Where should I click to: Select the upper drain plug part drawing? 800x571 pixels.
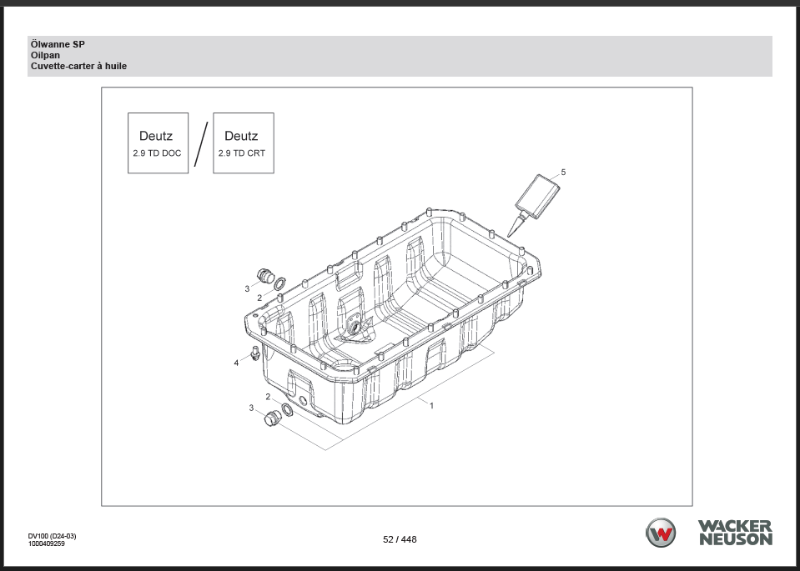[x=266, y=276]
